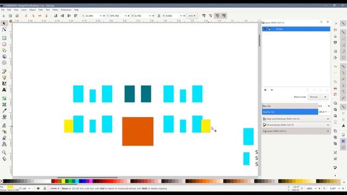Toggle layer visibility eye in Layers panel
This screenshot has height=195, width=347.
pyautogui.click(x=265, y=29)
